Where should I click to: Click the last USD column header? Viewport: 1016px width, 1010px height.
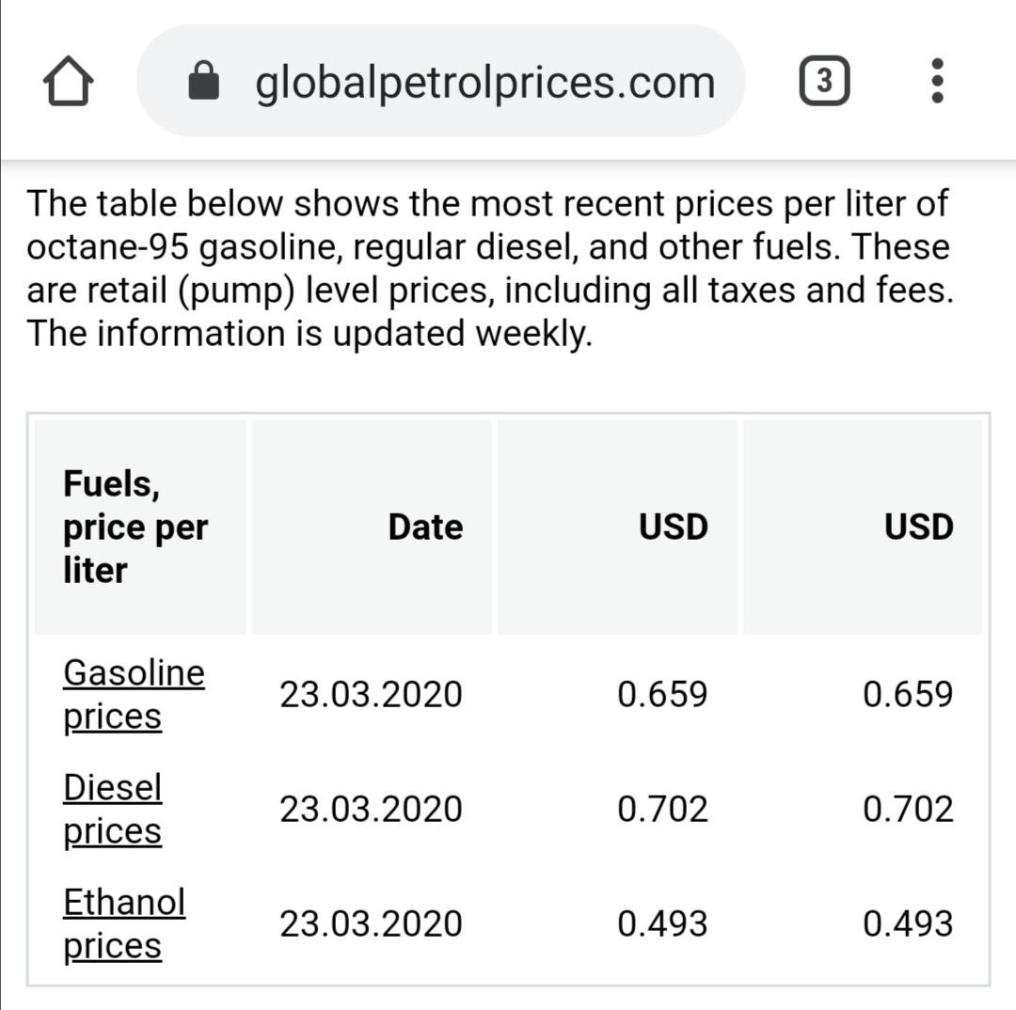[x=919, y=527]
